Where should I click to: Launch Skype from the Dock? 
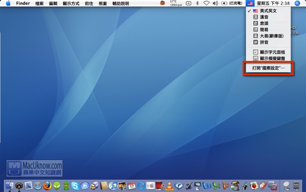click(x=75, y=185)
